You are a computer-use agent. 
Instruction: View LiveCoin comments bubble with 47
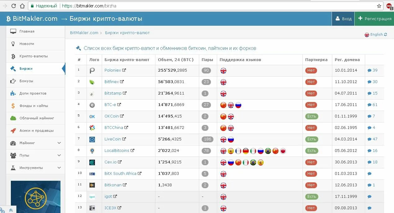point(372,139)
